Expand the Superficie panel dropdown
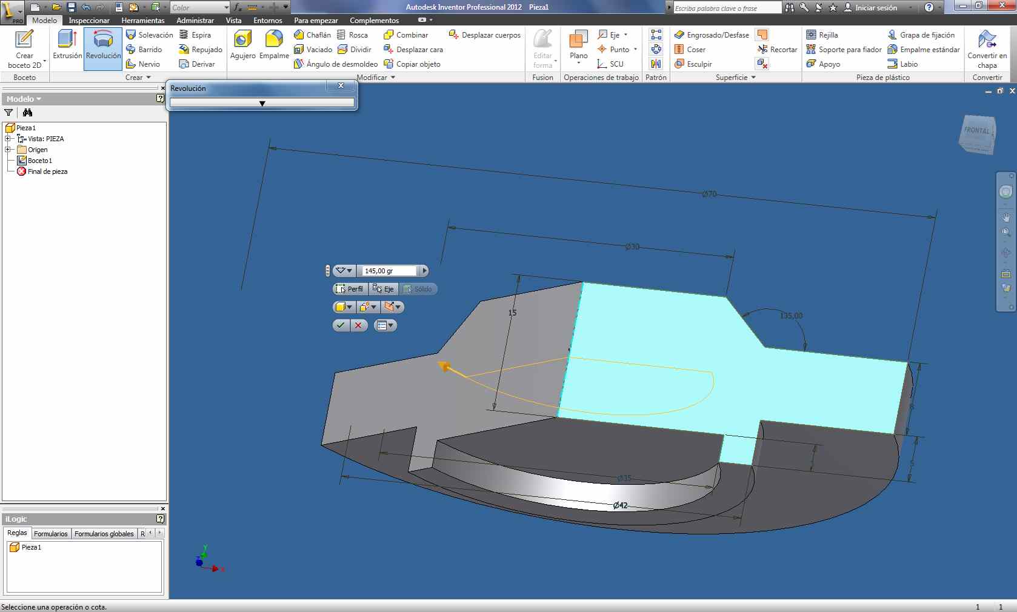Screen dimensions: 1017x612 (736, 77)
